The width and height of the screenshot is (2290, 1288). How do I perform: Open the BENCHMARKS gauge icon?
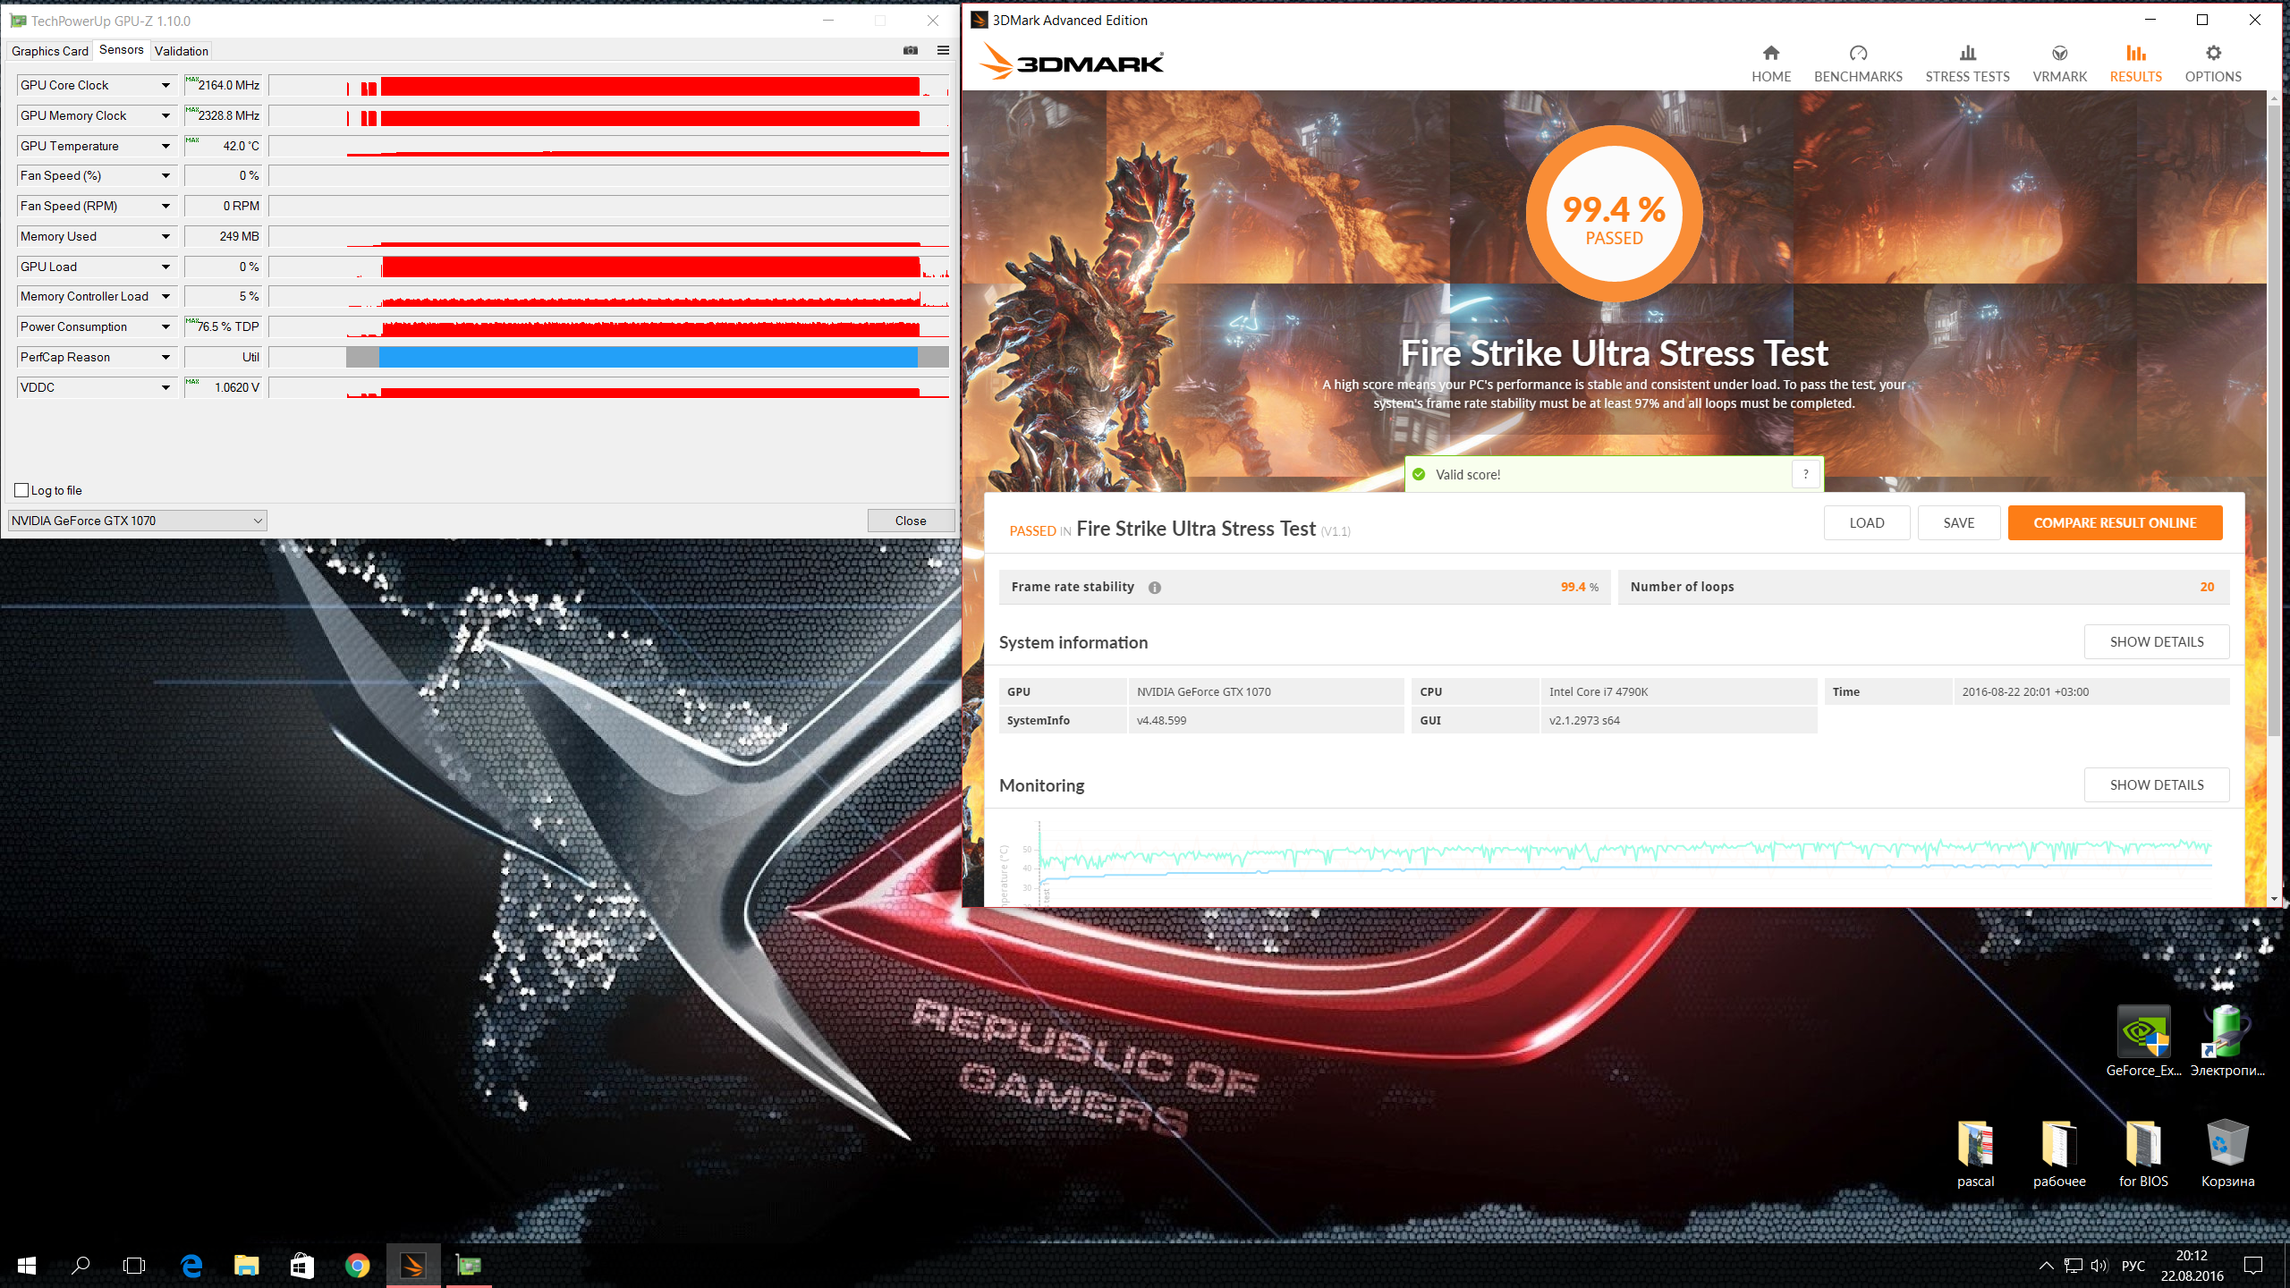(1858, 54)
